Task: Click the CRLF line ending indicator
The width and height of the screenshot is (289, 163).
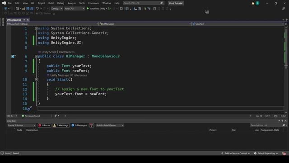Action: pyautogui.click(x=284, y=116)
